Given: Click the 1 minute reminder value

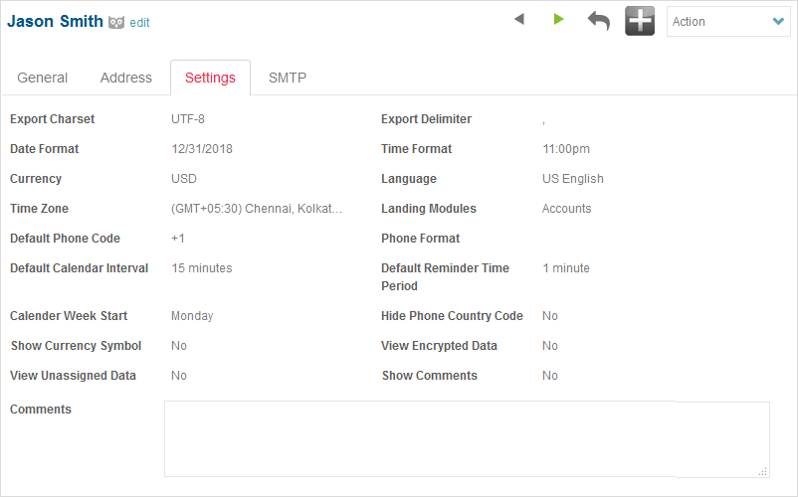Looking at the screenshot, I should [566, 268].
